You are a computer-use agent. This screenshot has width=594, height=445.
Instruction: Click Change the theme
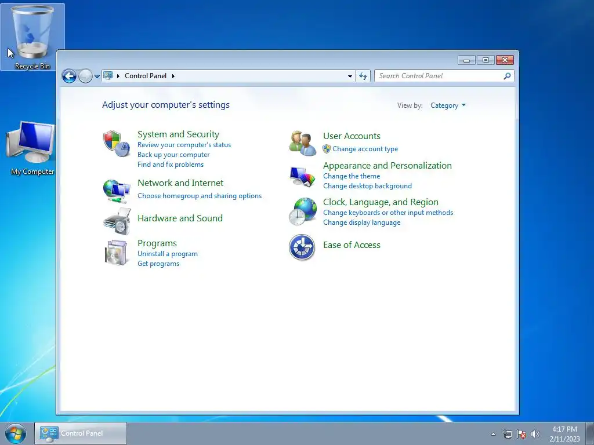(352, 176)
